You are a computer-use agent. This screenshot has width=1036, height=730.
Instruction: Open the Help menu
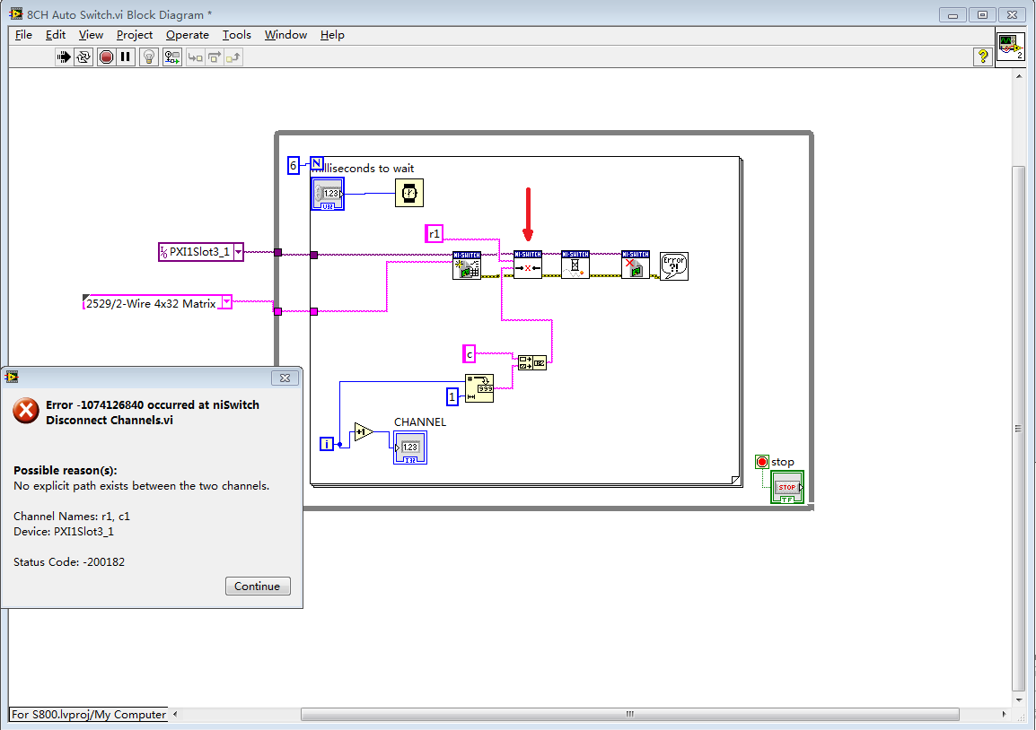click(x=332, y=35)
